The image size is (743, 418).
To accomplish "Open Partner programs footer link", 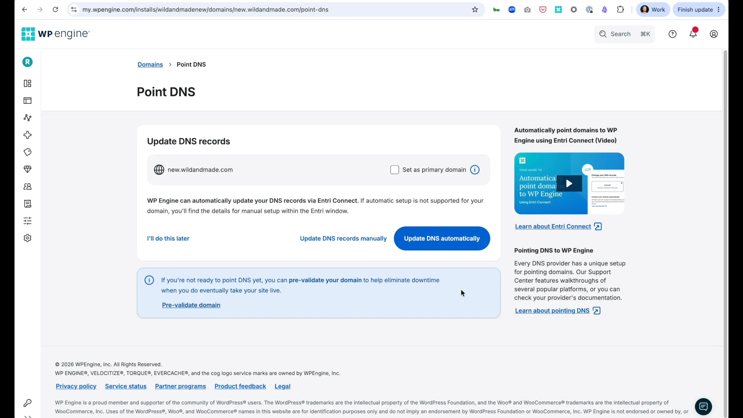I will pyautogui.click(x=180, y=386).
